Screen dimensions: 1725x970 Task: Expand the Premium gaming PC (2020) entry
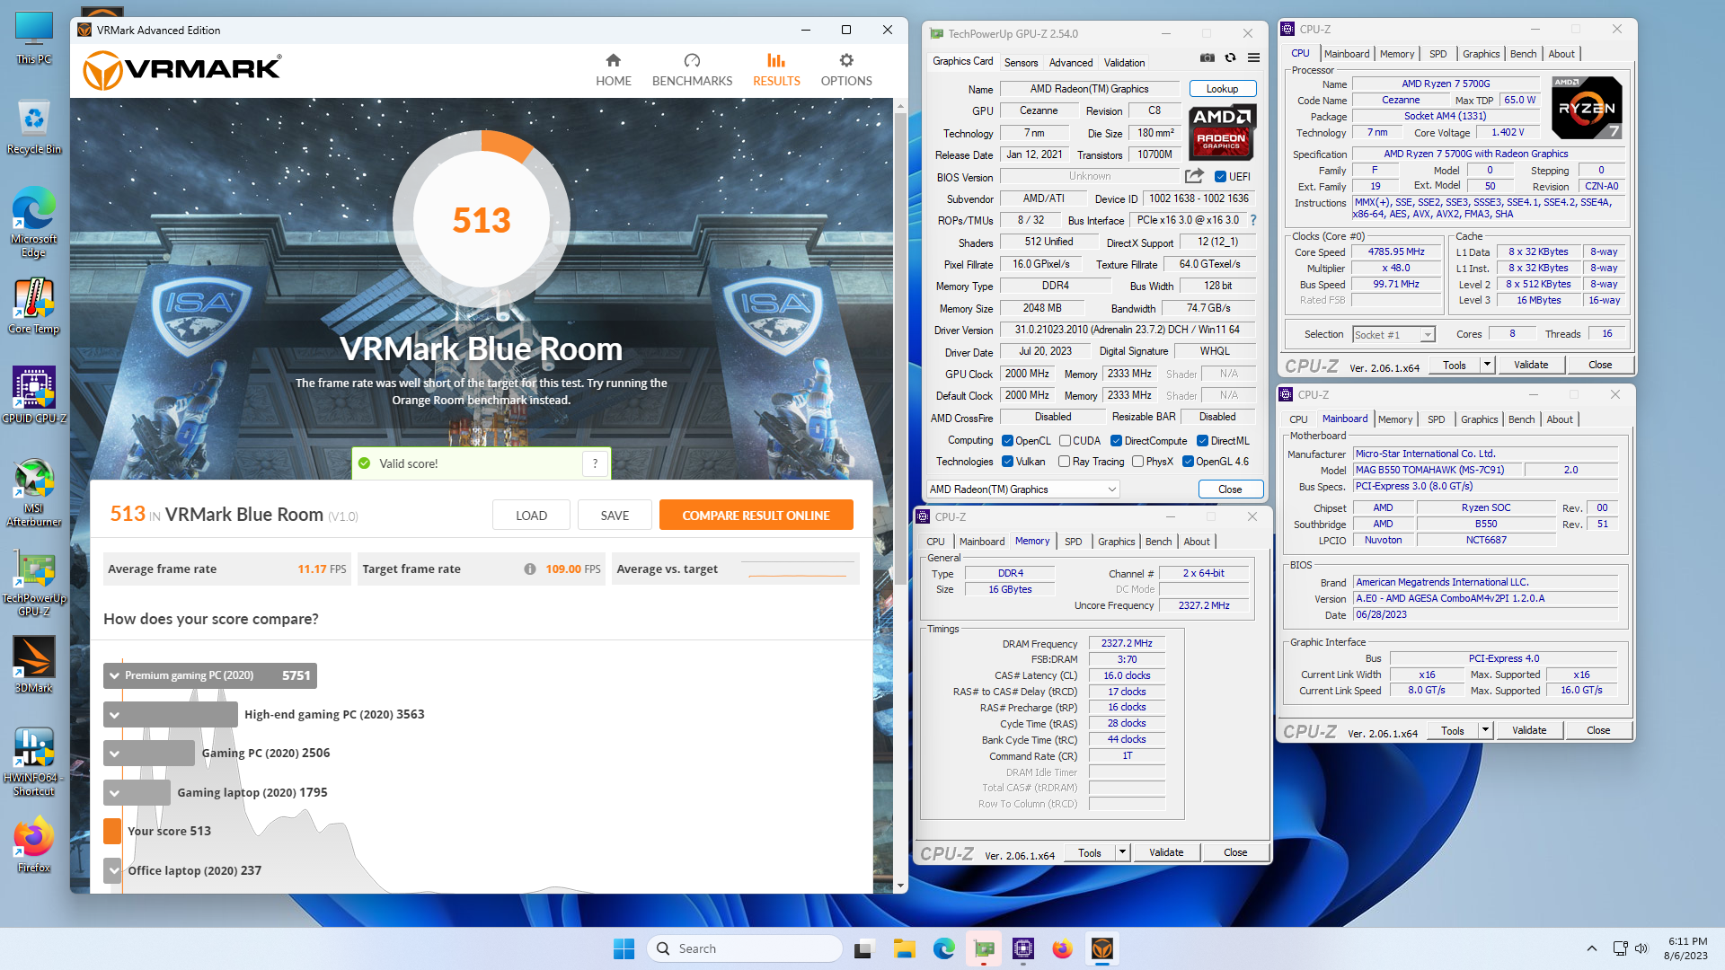tap(114, 675)
